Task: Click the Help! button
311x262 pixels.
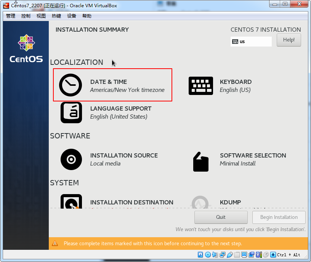Action: point(289,40)
